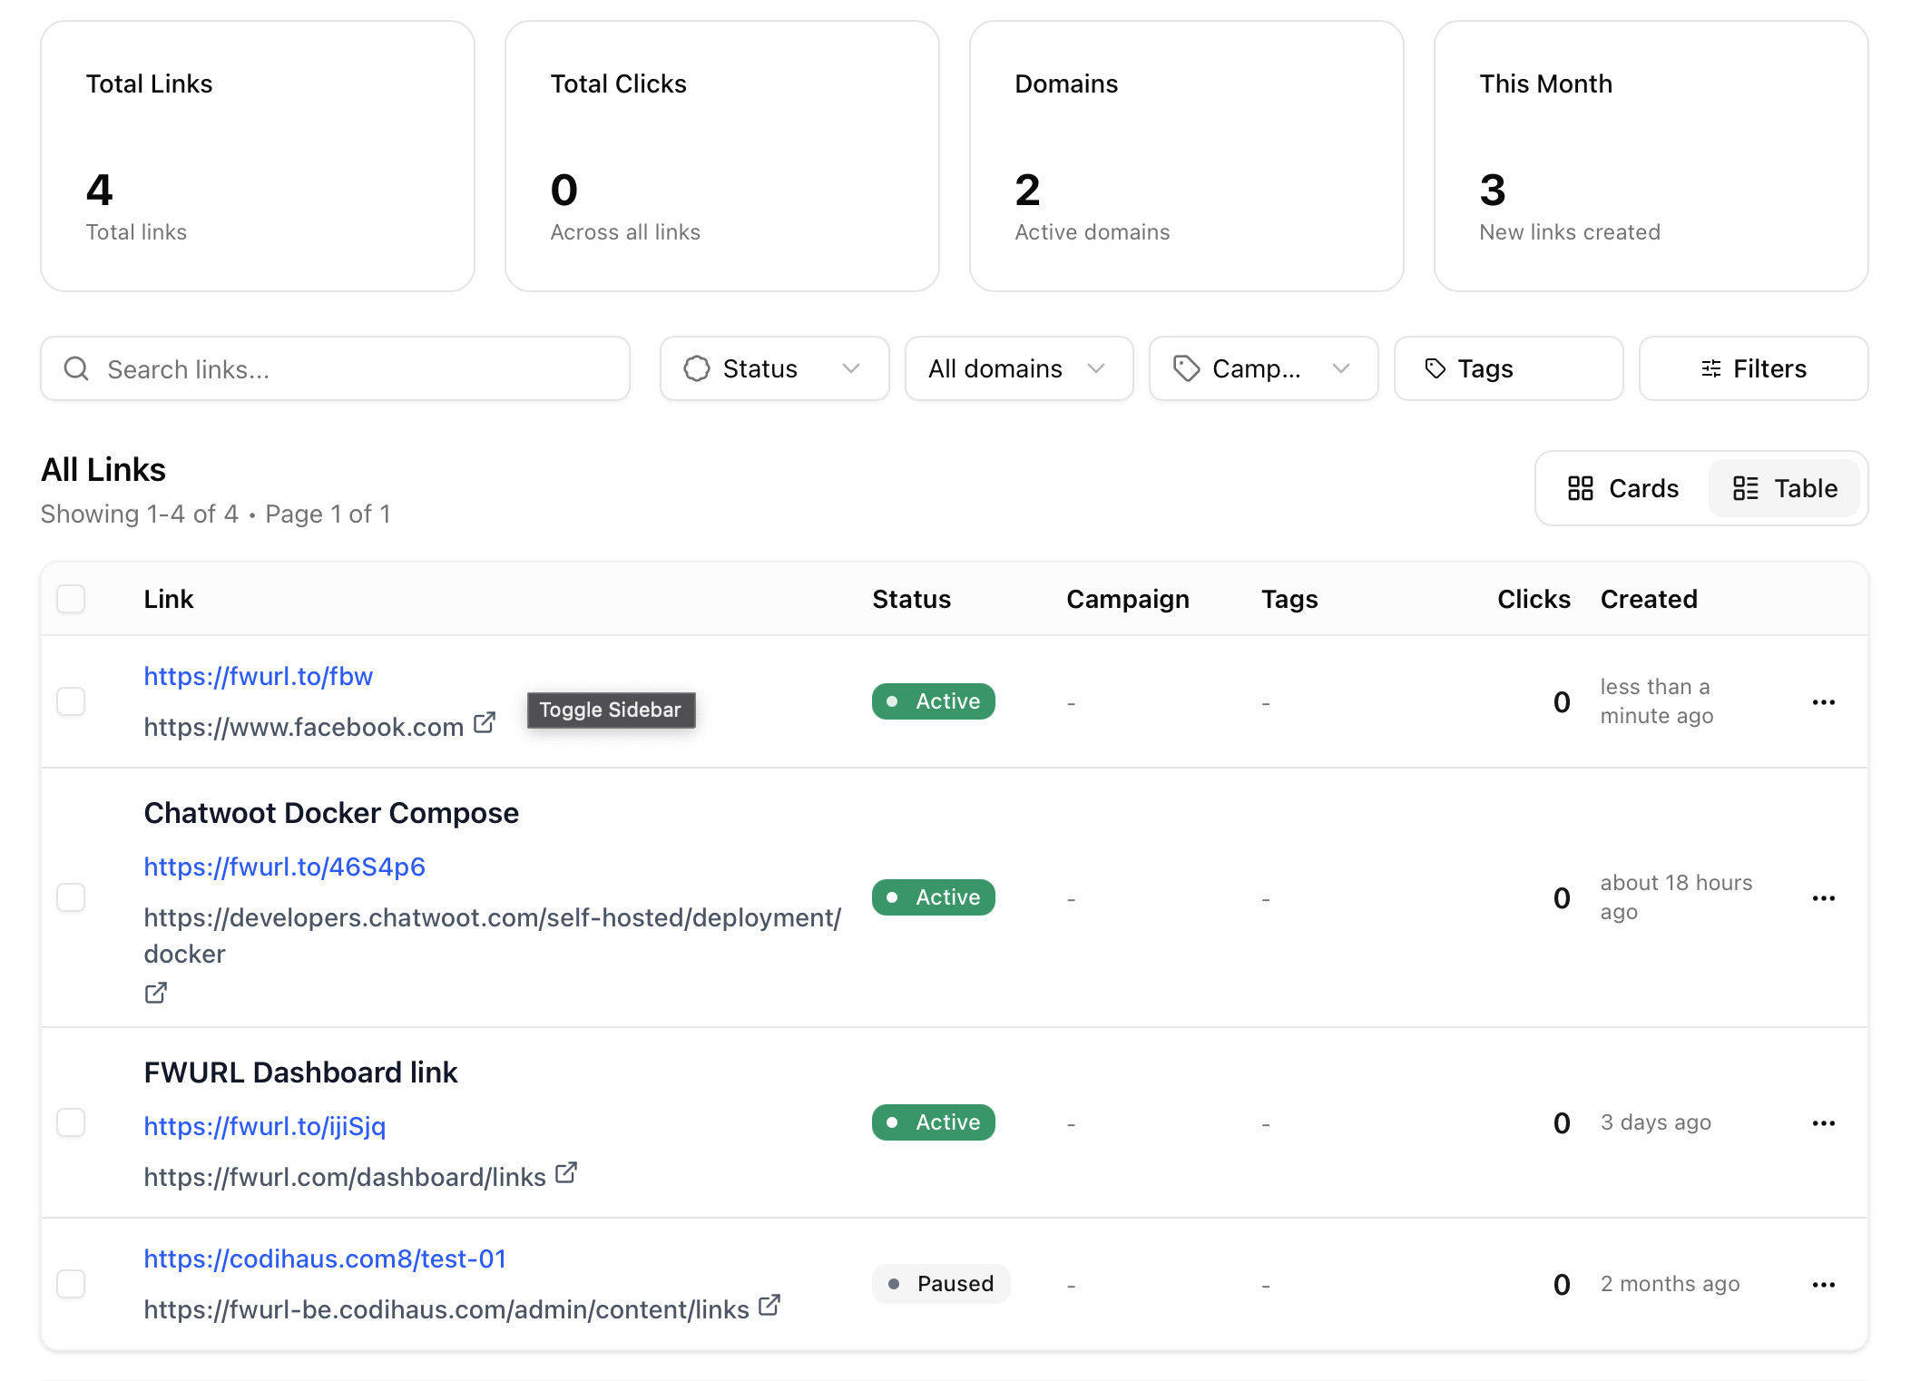
Task: Open three-dot menu for FWURL Dashboard link row
Action: pos(1823,1122)
